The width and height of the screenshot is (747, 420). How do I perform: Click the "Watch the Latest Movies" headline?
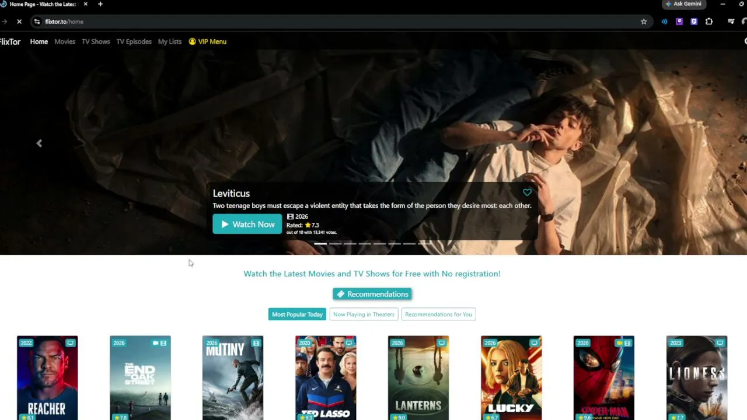coord(372,274)
